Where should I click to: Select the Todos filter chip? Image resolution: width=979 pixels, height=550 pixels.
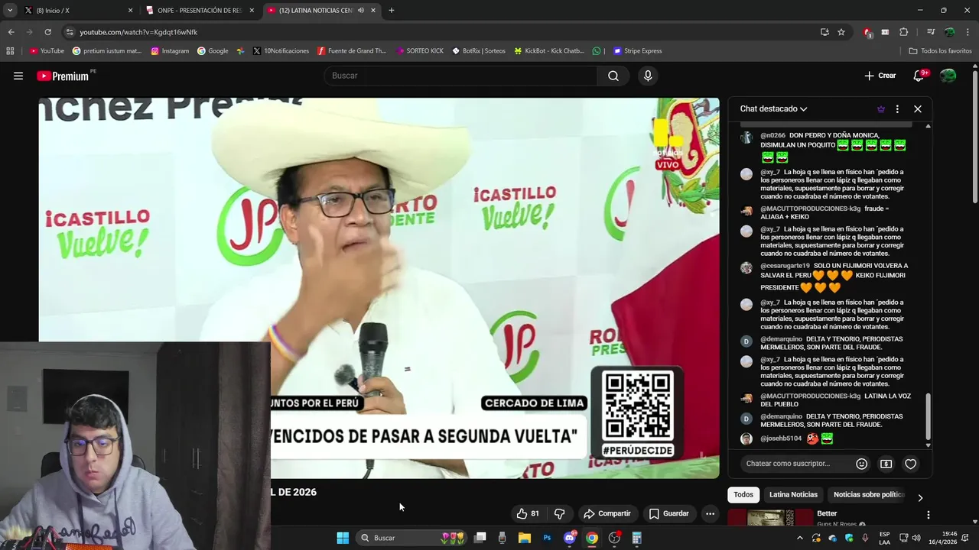(x=743, y=494)
